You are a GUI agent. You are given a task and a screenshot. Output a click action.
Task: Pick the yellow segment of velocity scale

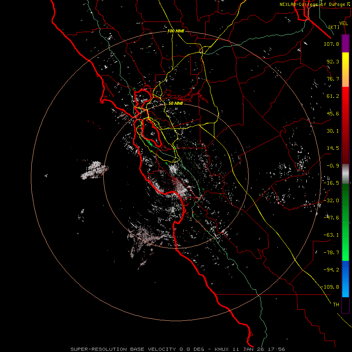point(345,70)
